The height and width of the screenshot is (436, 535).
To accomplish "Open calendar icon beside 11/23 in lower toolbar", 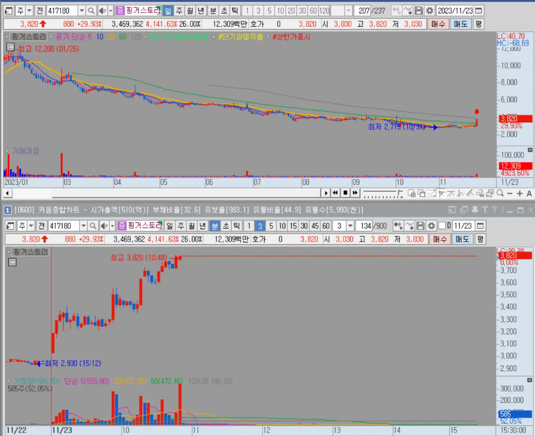I will (x=480, y=226).
